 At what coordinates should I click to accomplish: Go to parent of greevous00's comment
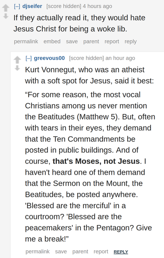pyautogui.click(x=80, y=252)
